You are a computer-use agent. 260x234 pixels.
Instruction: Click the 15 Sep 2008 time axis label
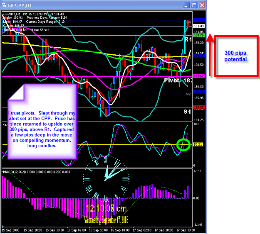[10, 230]
